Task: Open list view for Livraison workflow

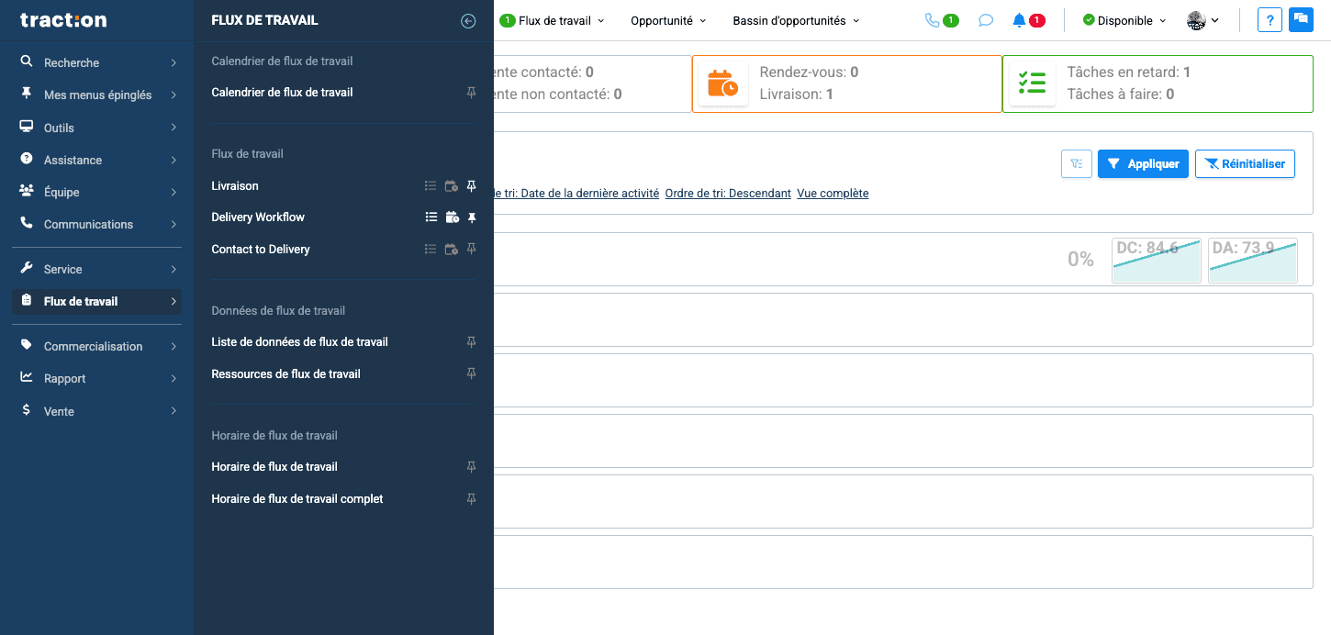Action: (x=431, y=186)
